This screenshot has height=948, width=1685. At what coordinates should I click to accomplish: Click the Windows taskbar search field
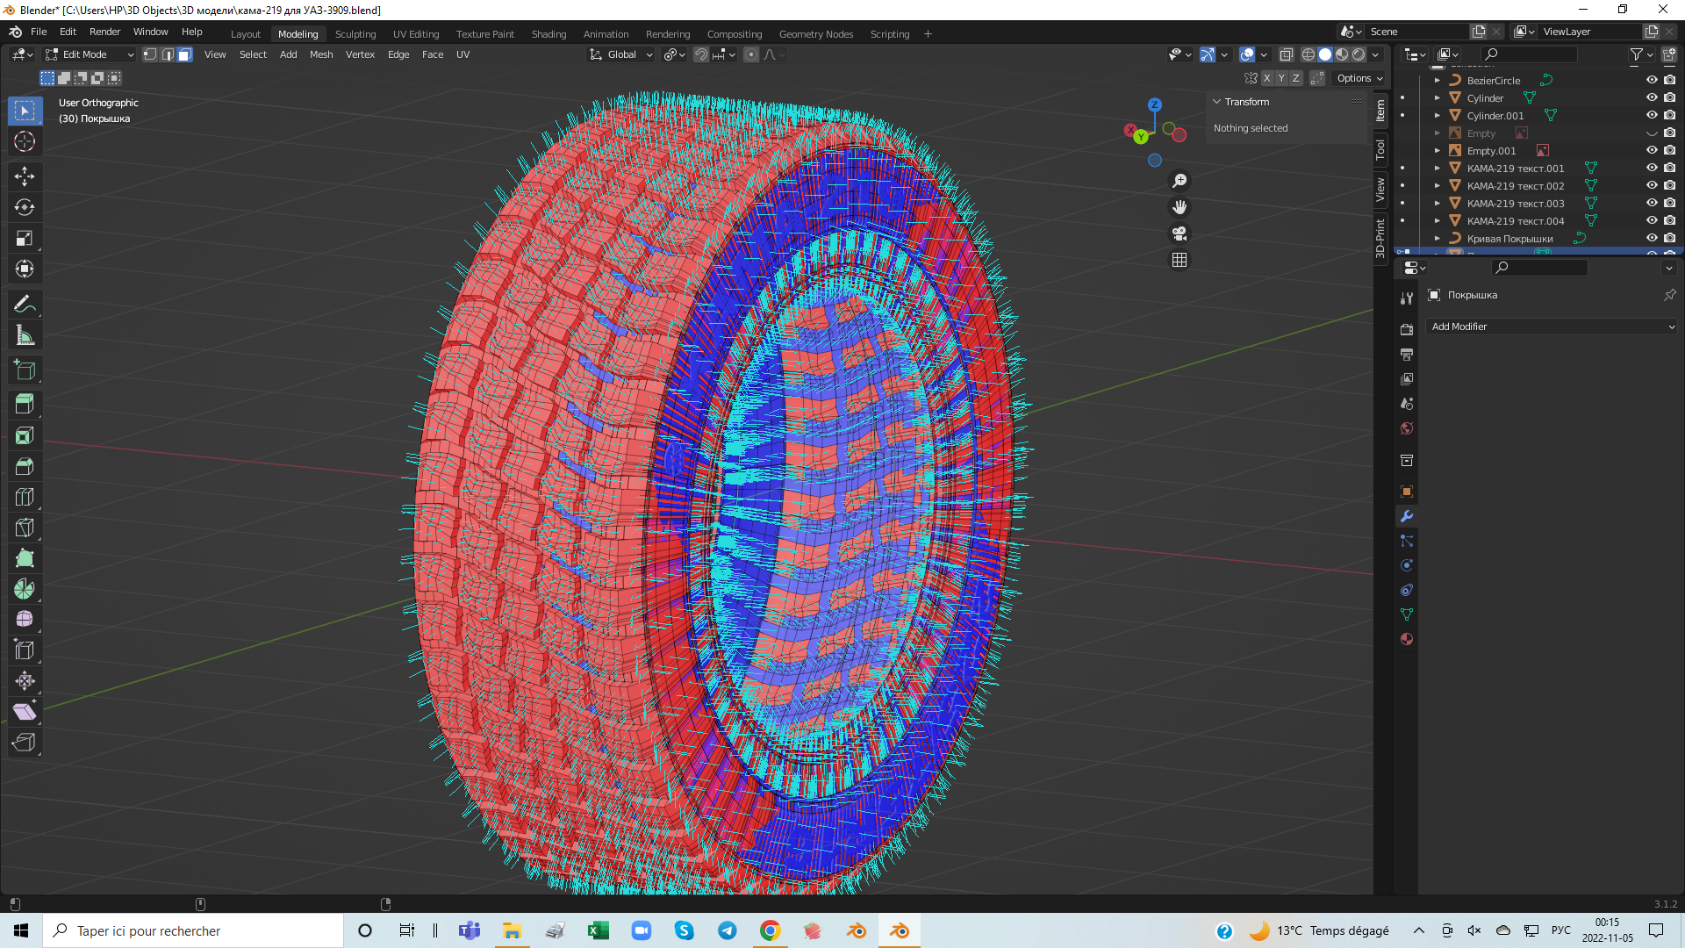point(193,930)
